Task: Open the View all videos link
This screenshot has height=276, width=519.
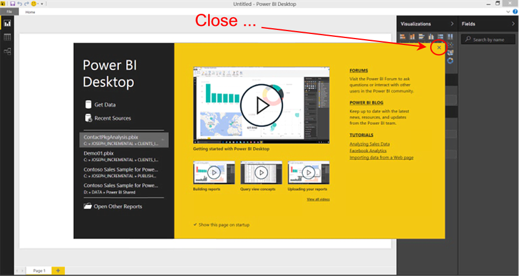Action: click(x=318, y=199)
